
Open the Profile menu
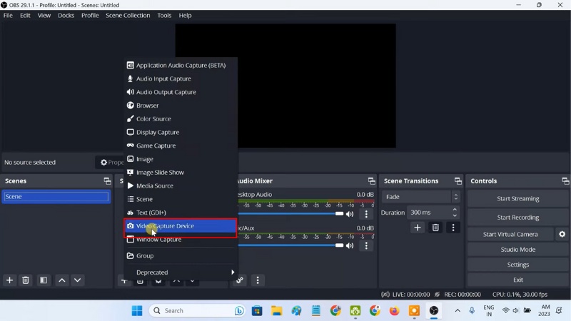[x=90, y=15]
